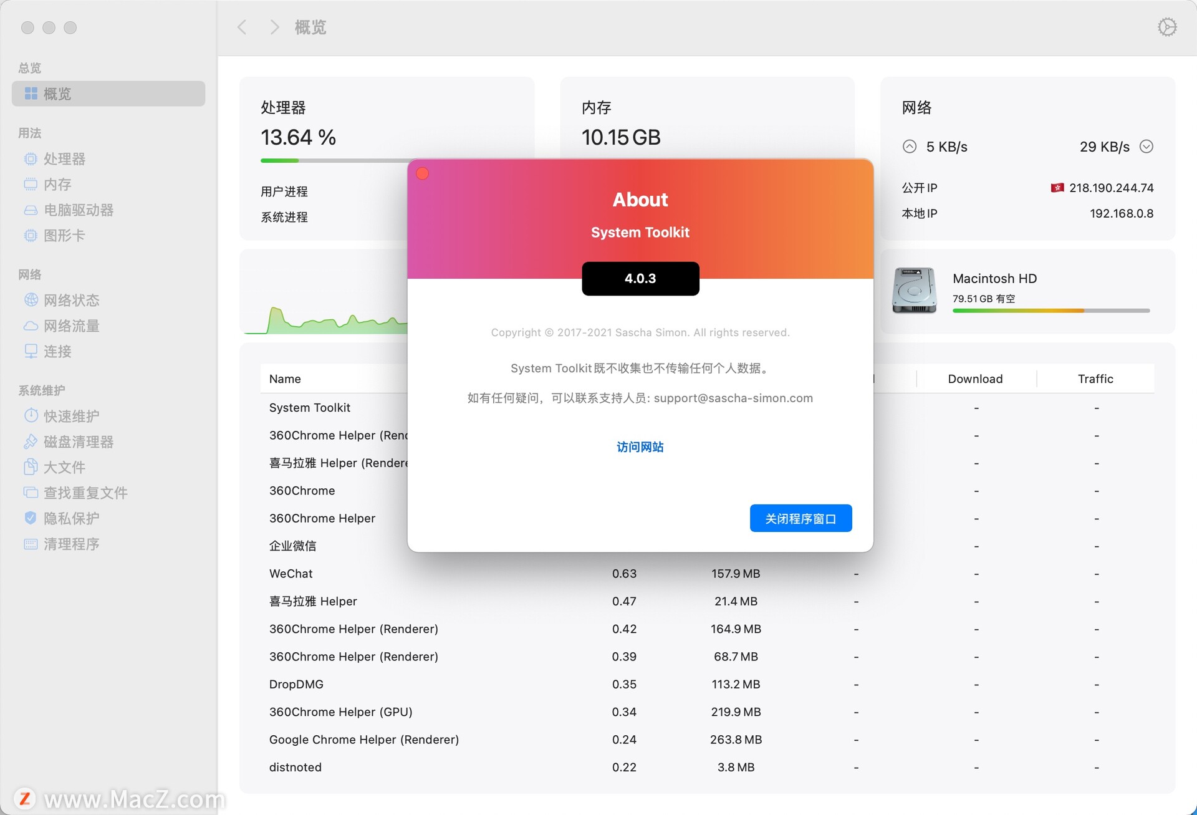The height and width of the screenshot is (815, 1197).
Task: Click the 网络状态 globe icon
Action: [31, 300]
